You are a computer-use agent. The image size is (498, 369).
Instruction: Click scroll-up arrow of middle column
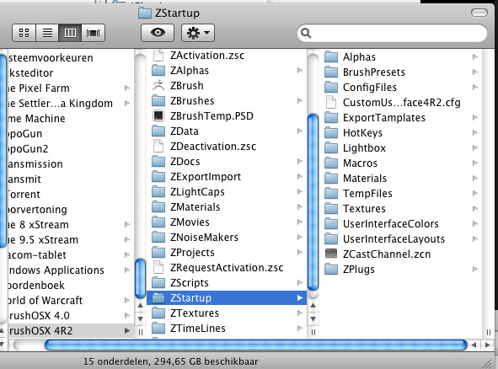[x=313, y=306]
